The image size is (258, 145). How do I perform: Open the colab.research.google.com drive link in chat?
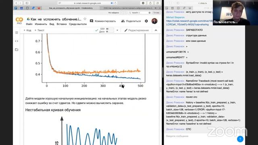[x=189, y=23]
